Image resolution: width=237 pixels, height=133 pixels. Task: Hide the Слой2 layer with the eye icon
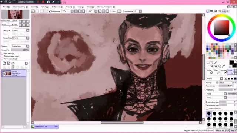coord(4,72)
